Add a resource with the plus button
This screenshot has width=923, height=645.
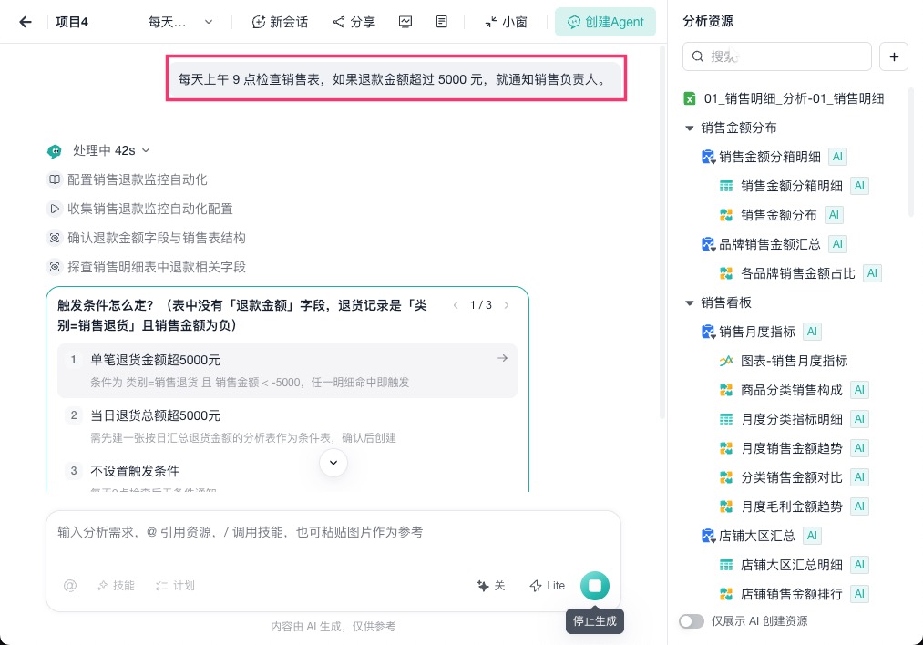(894, 56)
